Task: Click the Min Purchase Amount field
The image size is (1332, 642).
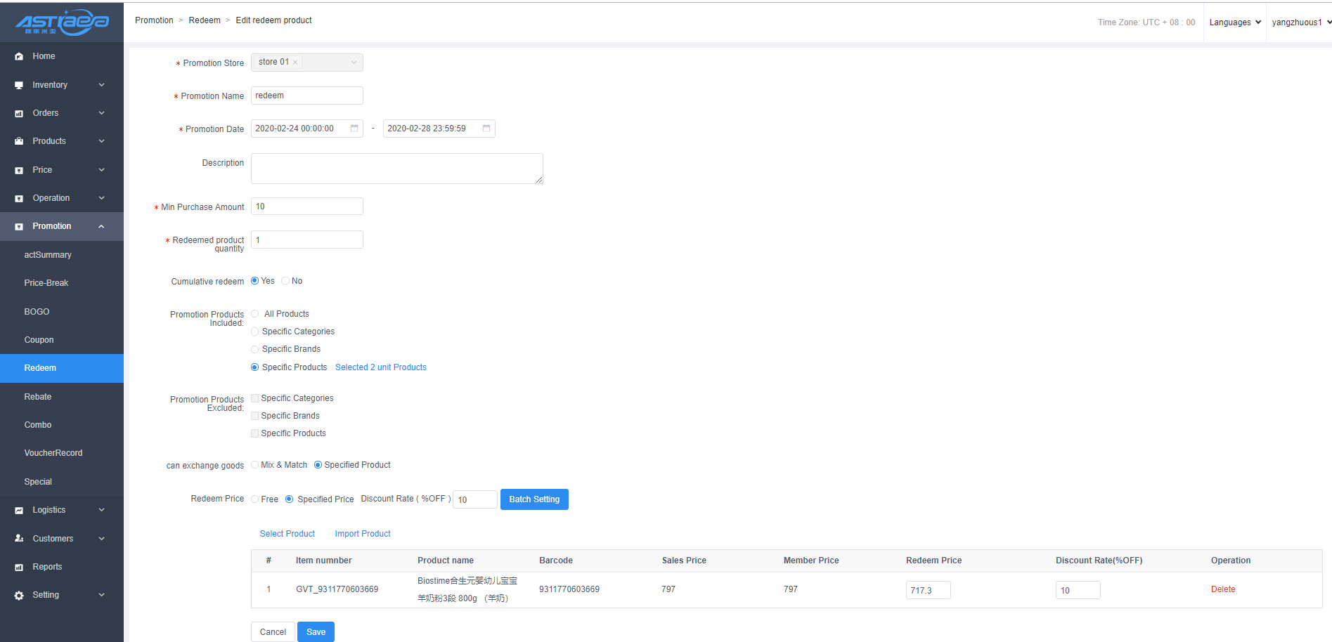Action: coord(306,207)
